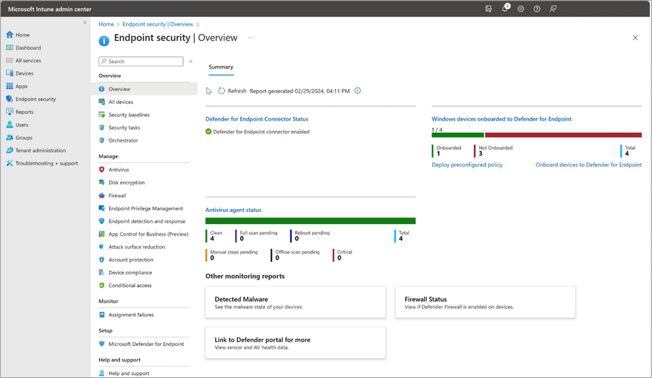
Task: Close the Endpoint security blade
Action: pyautogui.click(x=635, y=38)
